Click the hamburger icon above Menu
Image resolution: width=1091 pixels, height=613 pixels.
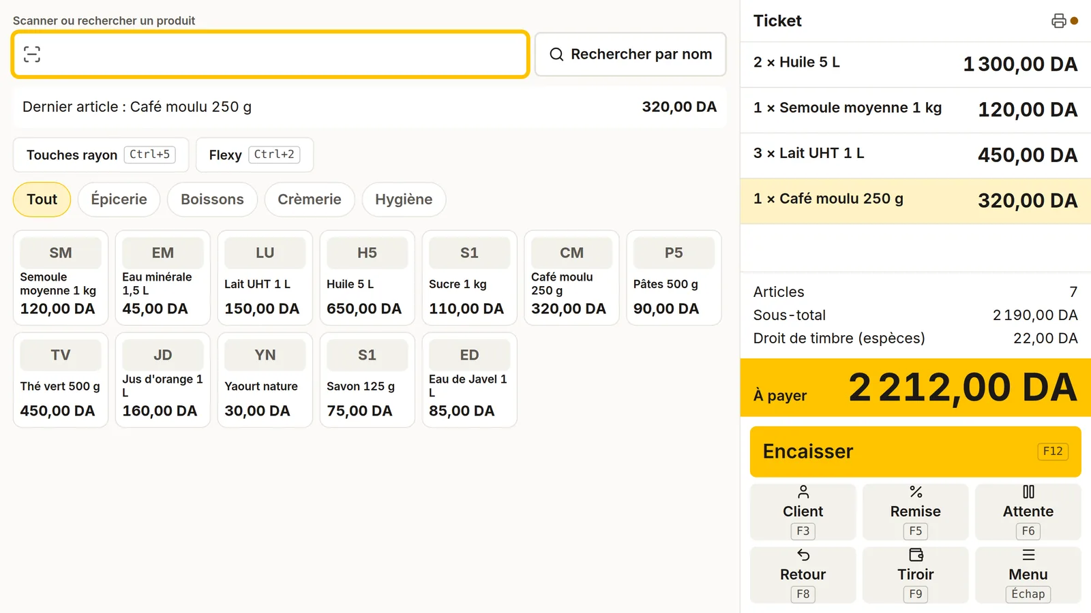(1028, 555)
